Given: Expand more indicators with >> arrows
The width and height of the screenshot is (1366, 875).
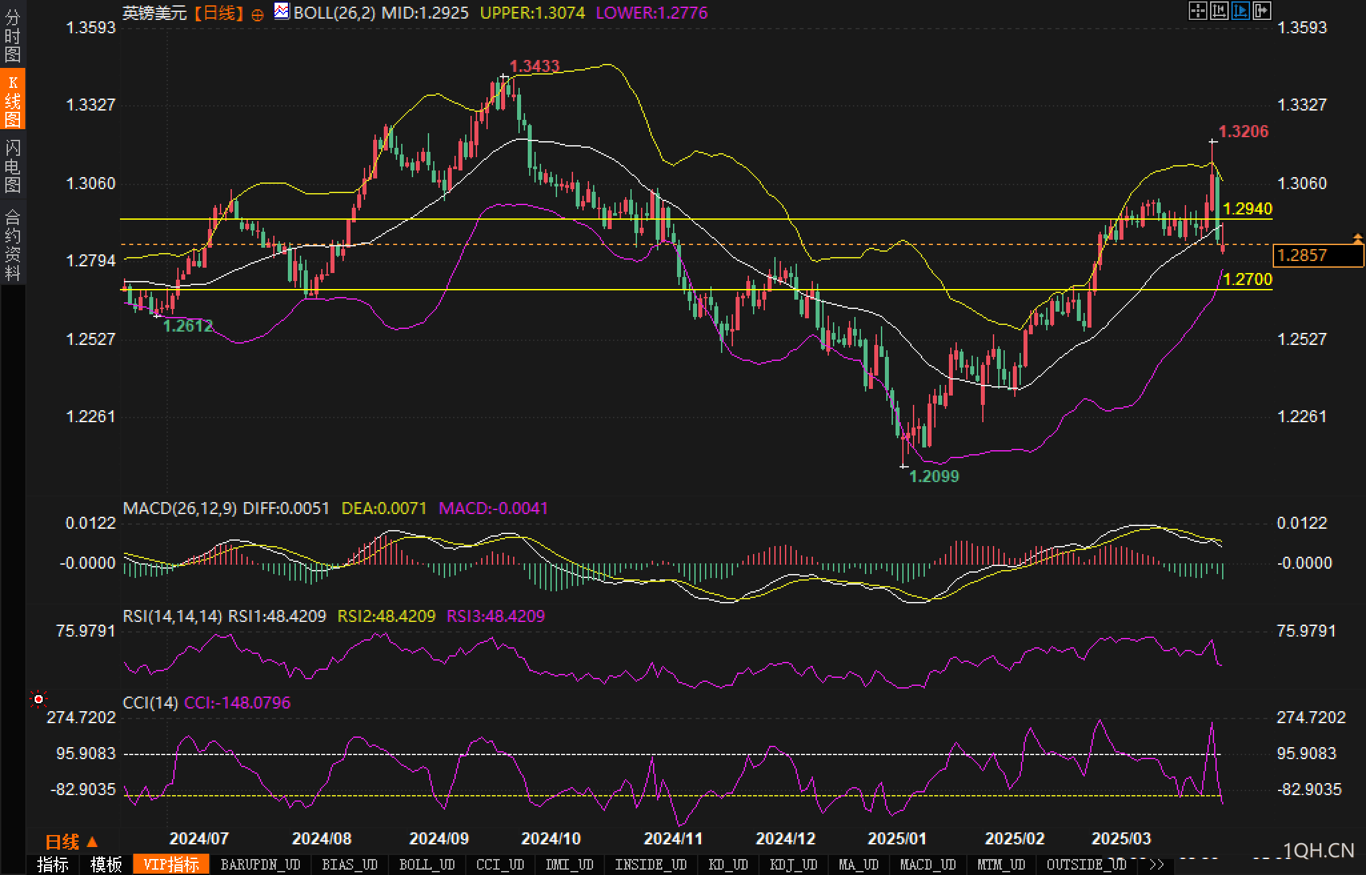Looking at the screenshot, I should 1157,865.
